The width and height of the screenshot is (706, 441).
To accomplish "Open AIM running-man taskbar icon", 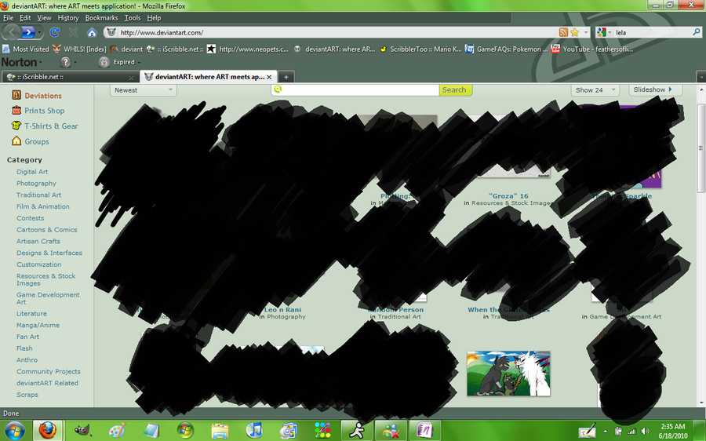I will (x=357, y=431).
